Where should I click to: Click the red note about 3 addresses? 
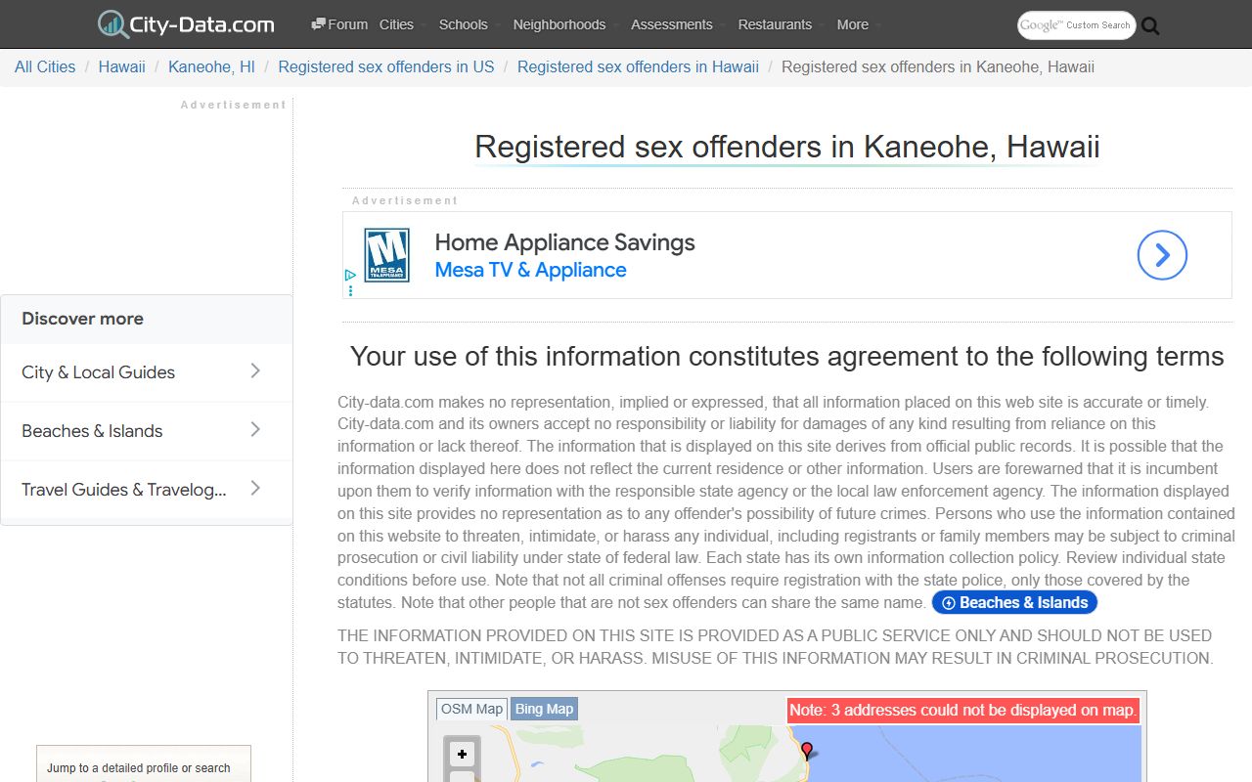pos(963,711)
